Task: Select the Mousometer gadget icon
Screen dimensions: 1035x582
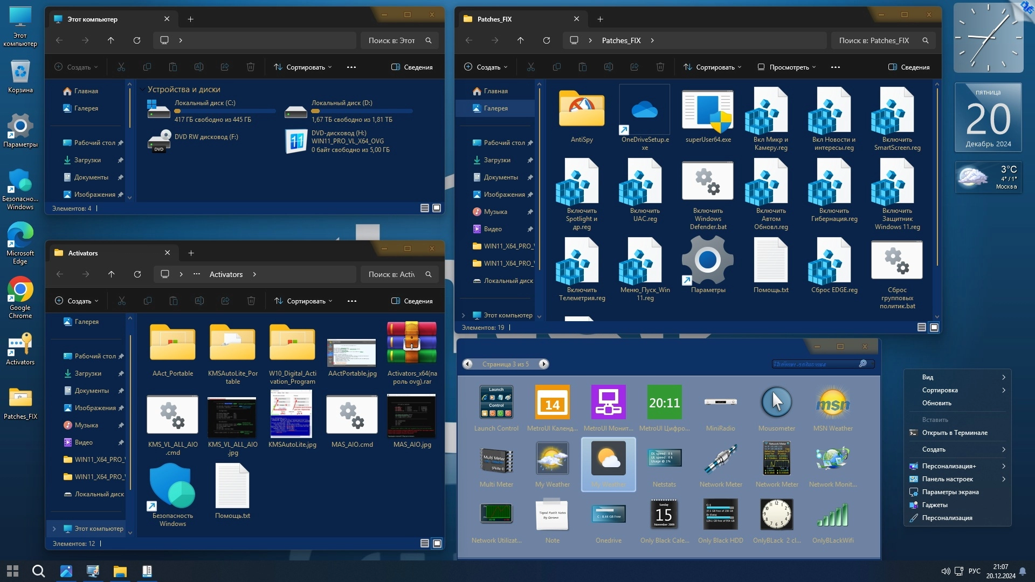Action: coord(776,403)
